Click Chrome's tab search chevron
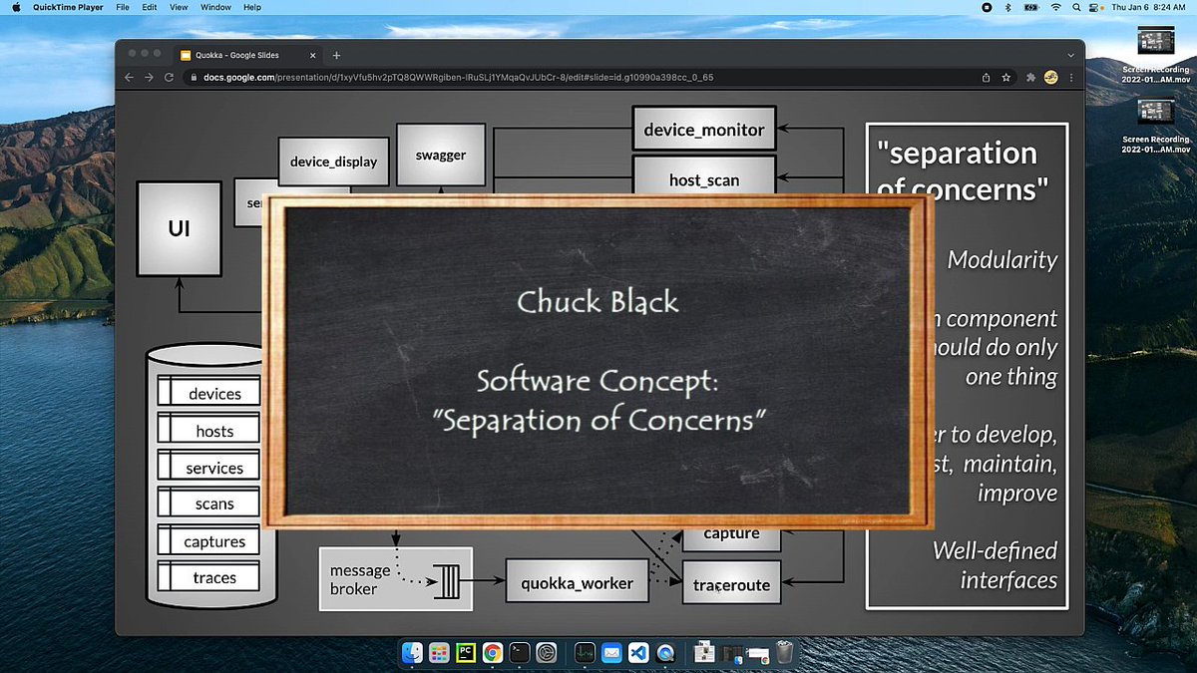This screenshot has height=673, width=1197. [1071, 55]
